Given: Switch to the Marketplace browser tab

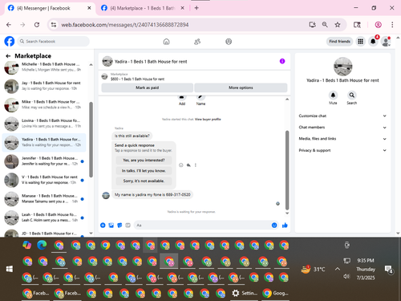Looking at the screenshot, I should click(x=143, y=8).
